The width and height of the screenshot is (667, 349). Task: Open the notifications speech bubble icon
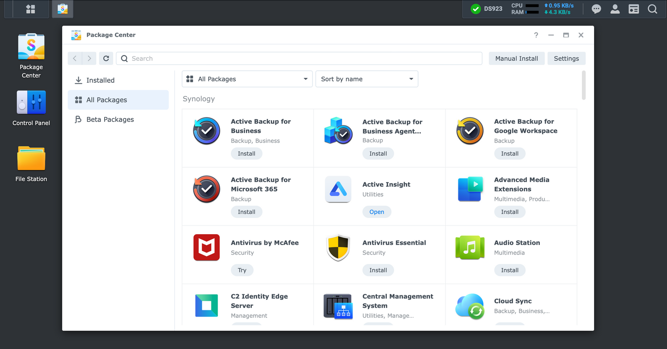point(596,9)
